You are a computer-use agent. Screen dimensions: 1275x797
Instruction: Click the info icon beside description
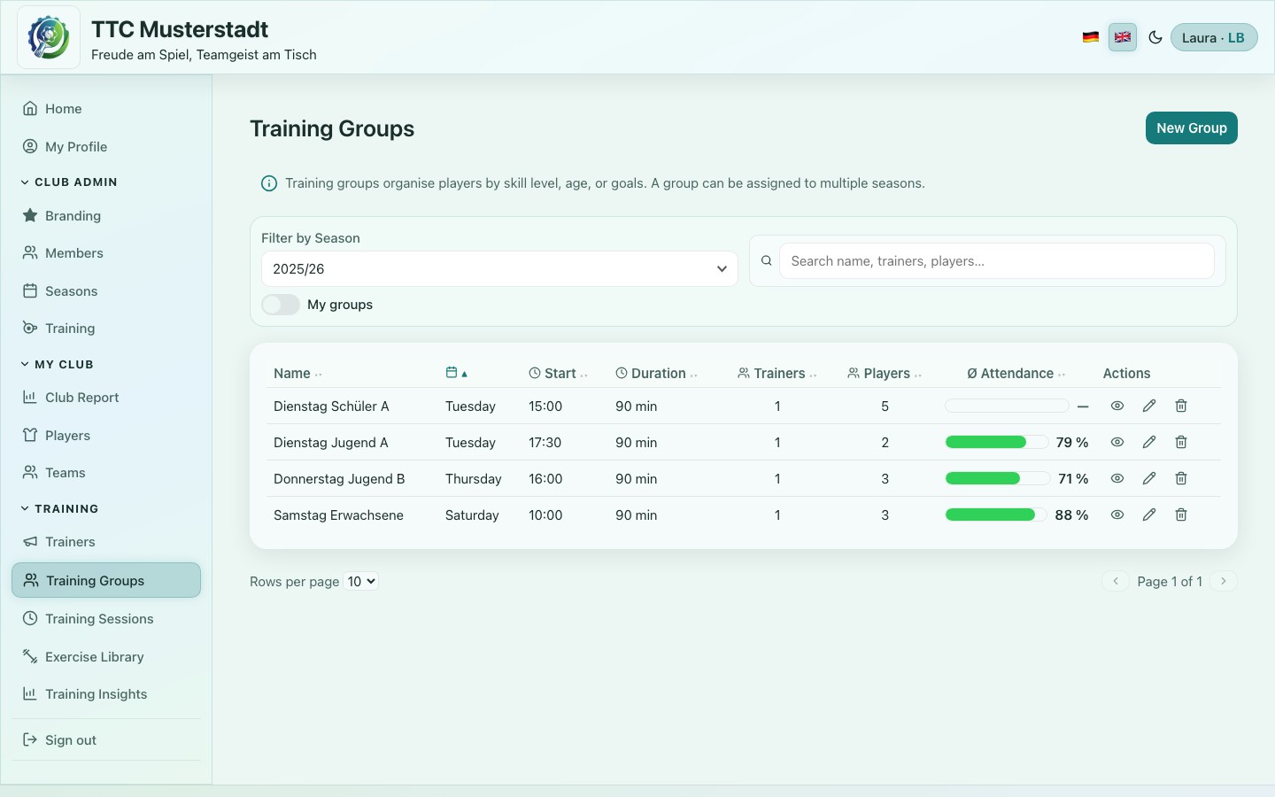pyautogui.click(x=268, y=183)
